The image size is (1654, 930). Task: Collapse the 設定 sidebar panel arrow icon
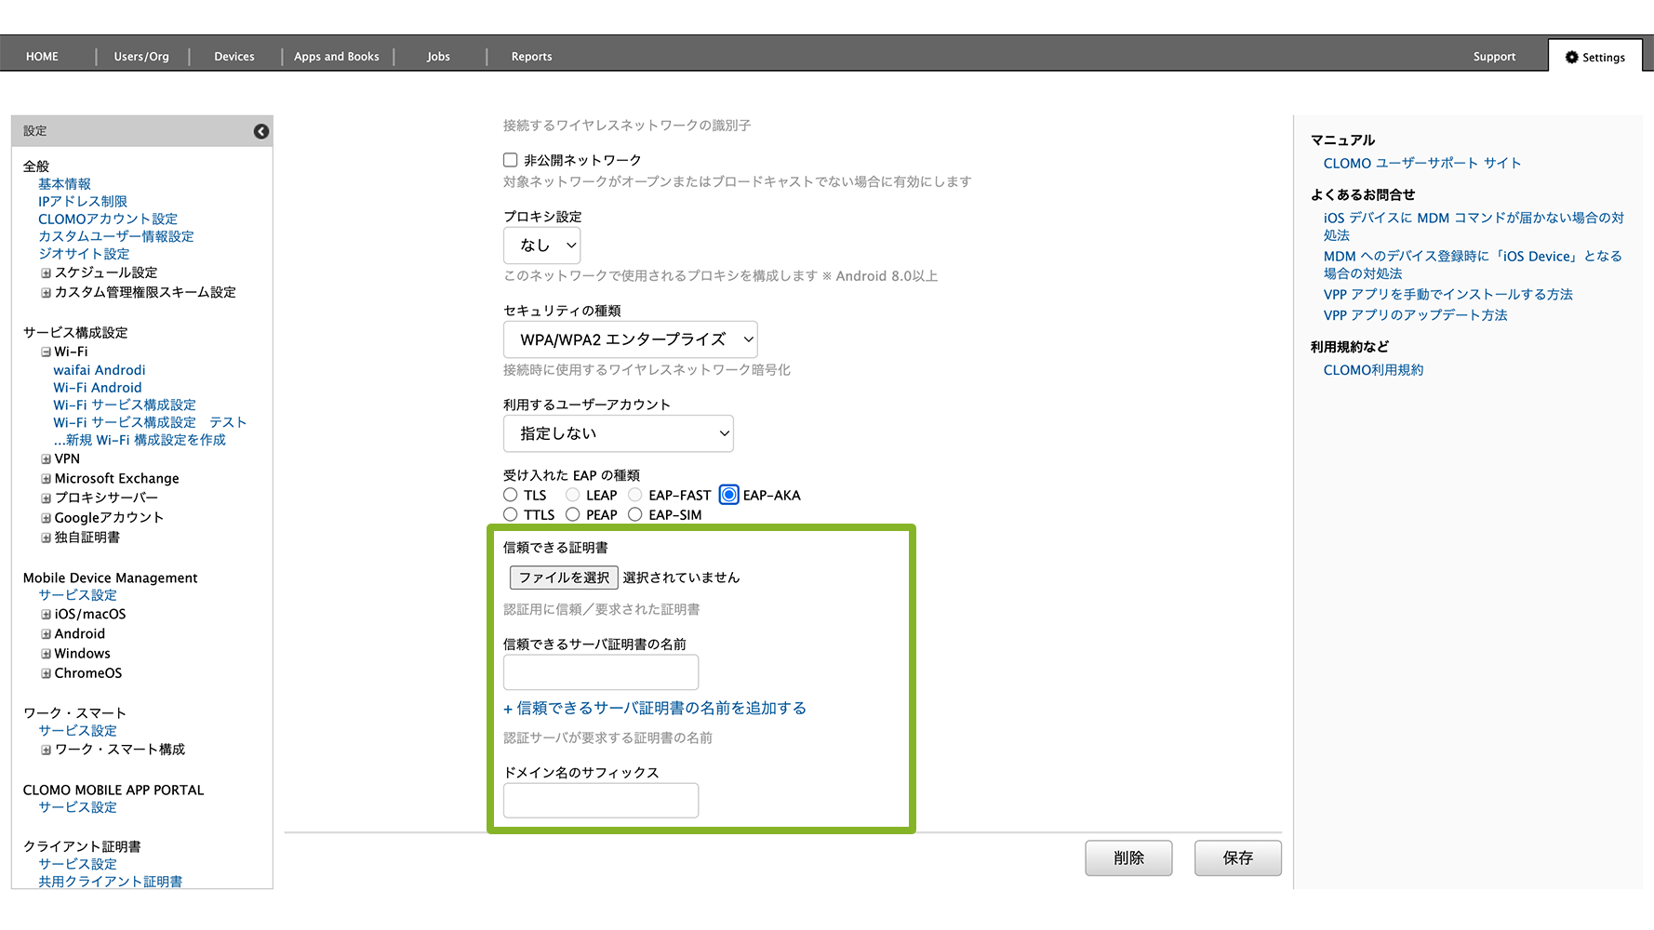point(261,131)
